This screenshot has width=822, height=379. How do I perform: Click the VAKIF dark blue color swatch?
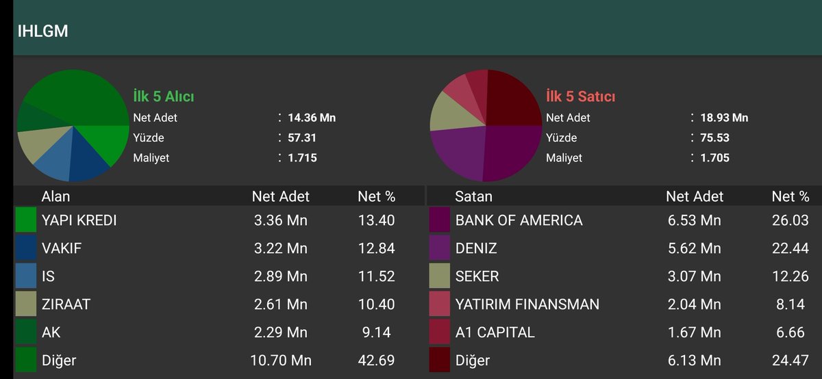coord(25,248)
